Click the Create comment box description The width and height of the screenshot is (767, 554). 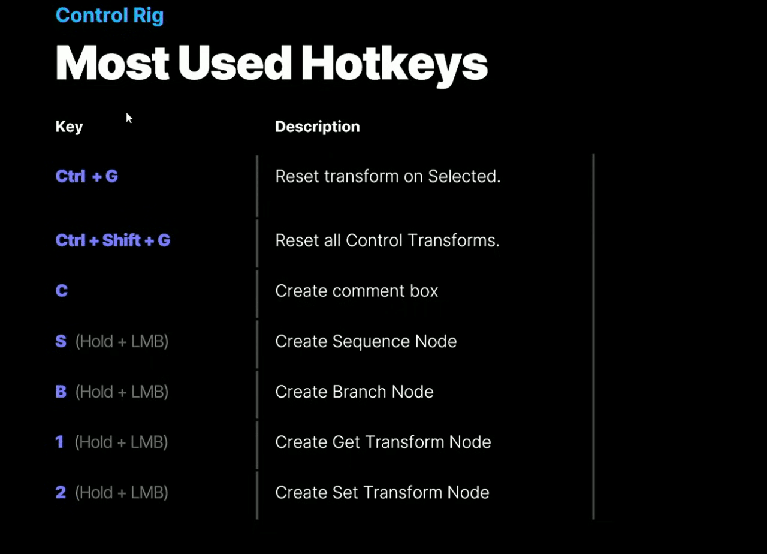(357, 291)
